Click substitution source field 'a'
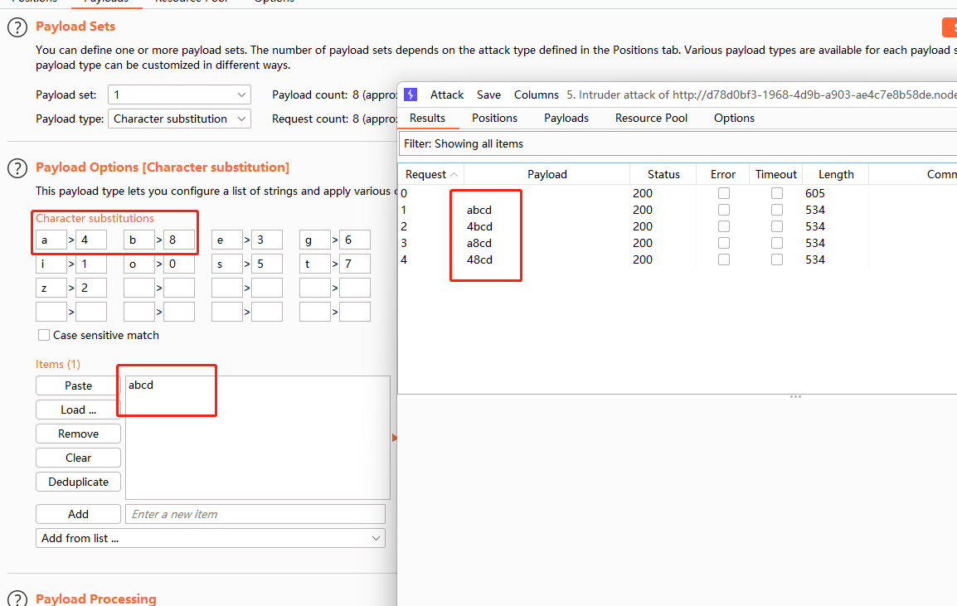 coord(51,240)
